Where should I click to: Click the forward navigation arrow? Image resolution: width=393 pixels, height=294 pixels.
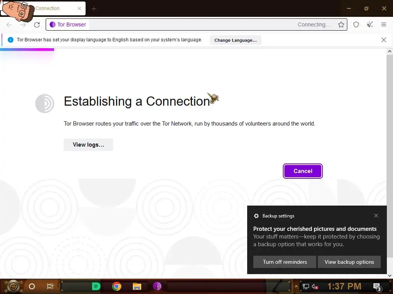(23, 24)
